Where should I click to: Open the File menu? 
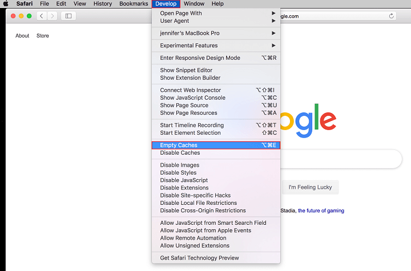coord(45,3)
